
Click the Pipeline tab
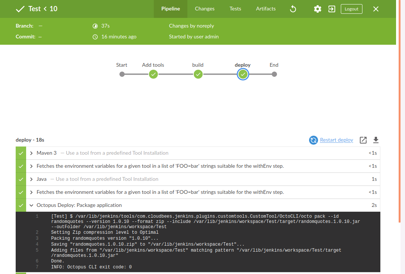pyautogui.click(x=171, y=9)
